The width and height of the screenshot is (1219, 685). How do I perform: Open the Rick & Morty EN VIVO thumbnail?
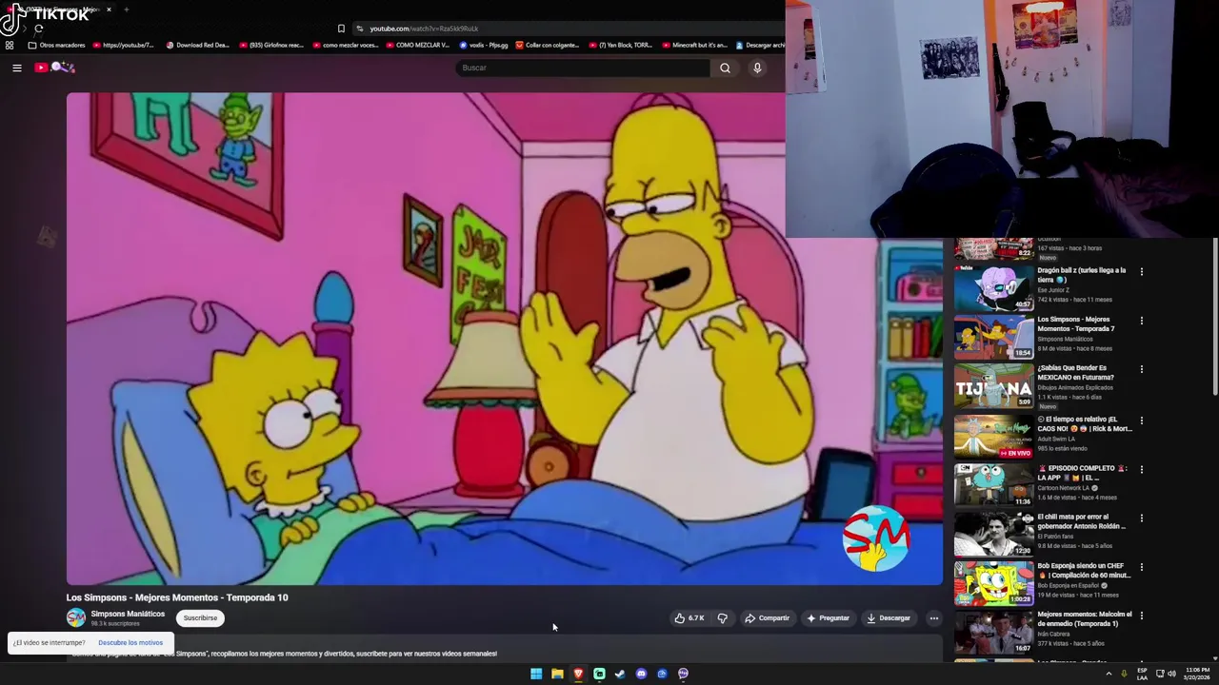point(993,435)
